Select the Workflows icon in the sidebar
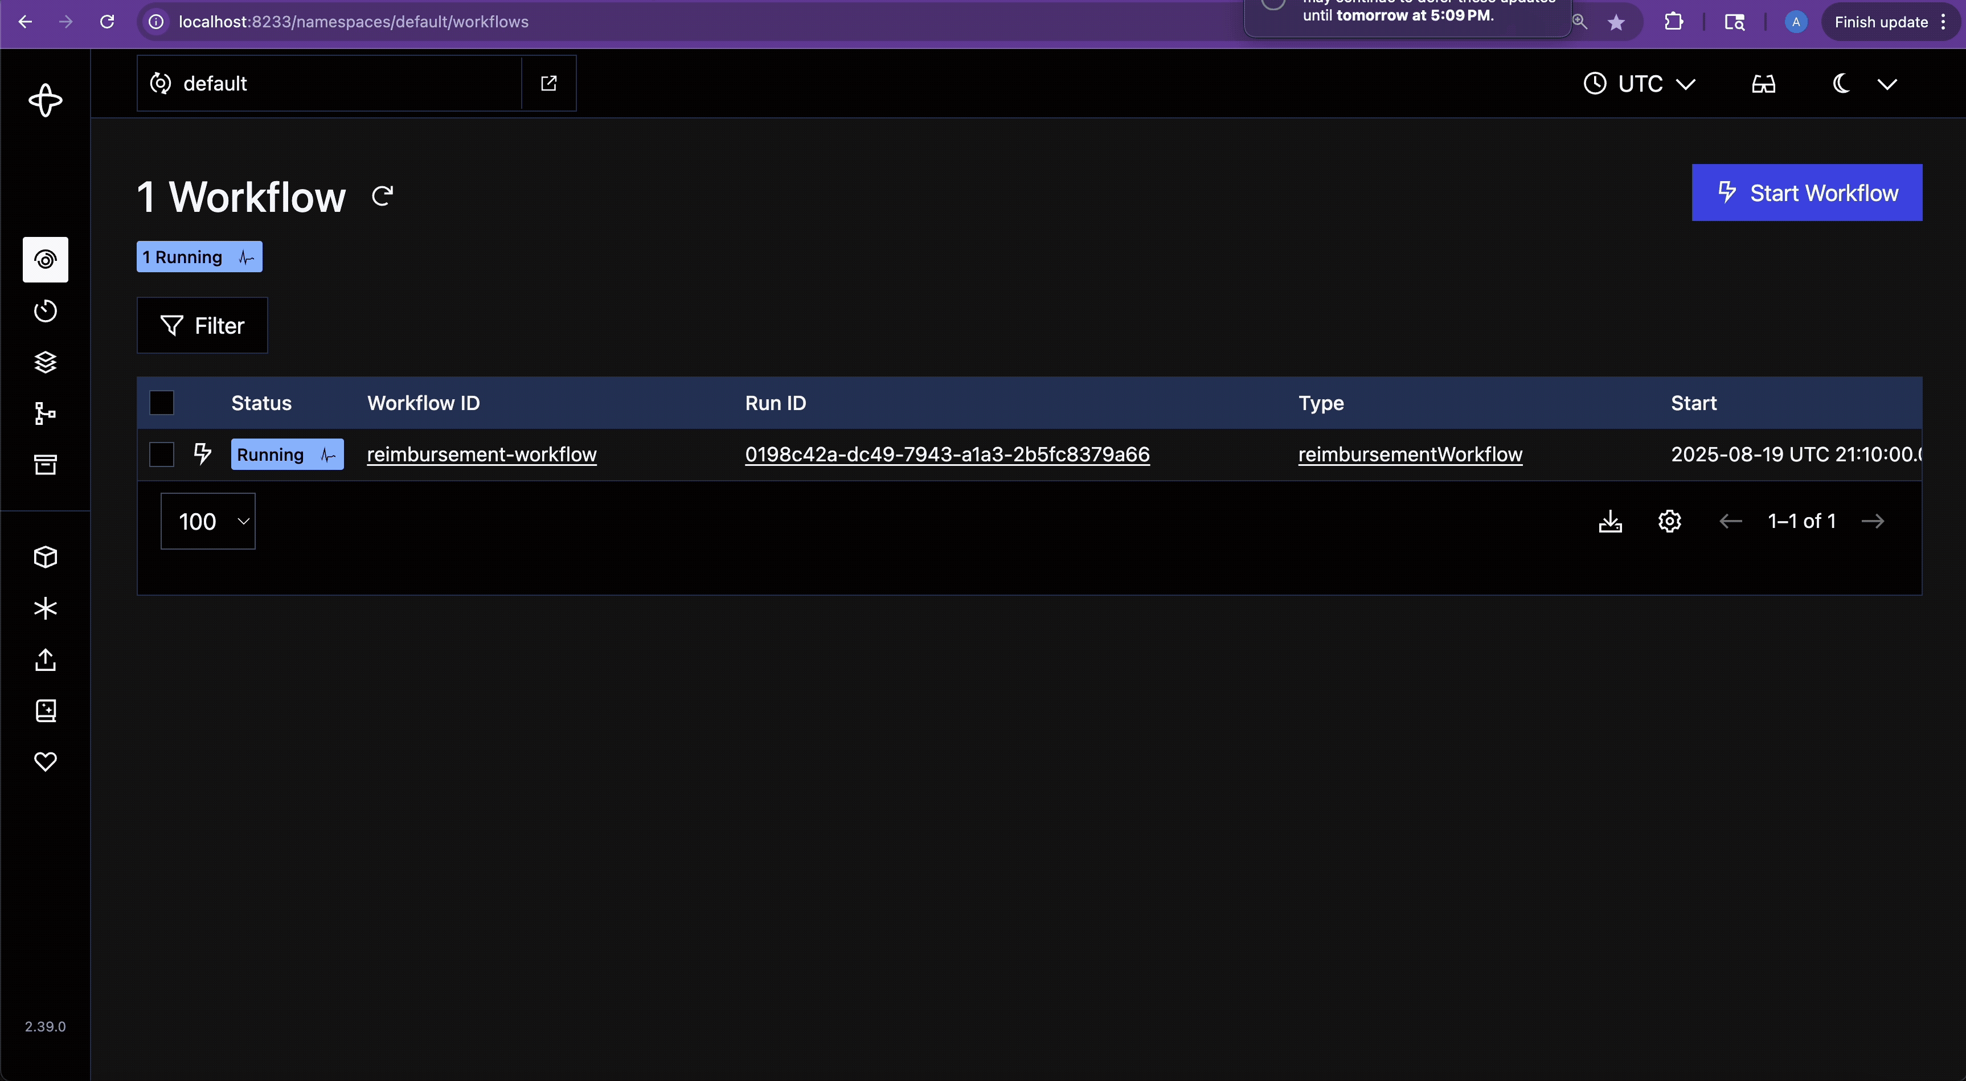The width and height of the screenshot is (1966, 1081). pos(45,260)
